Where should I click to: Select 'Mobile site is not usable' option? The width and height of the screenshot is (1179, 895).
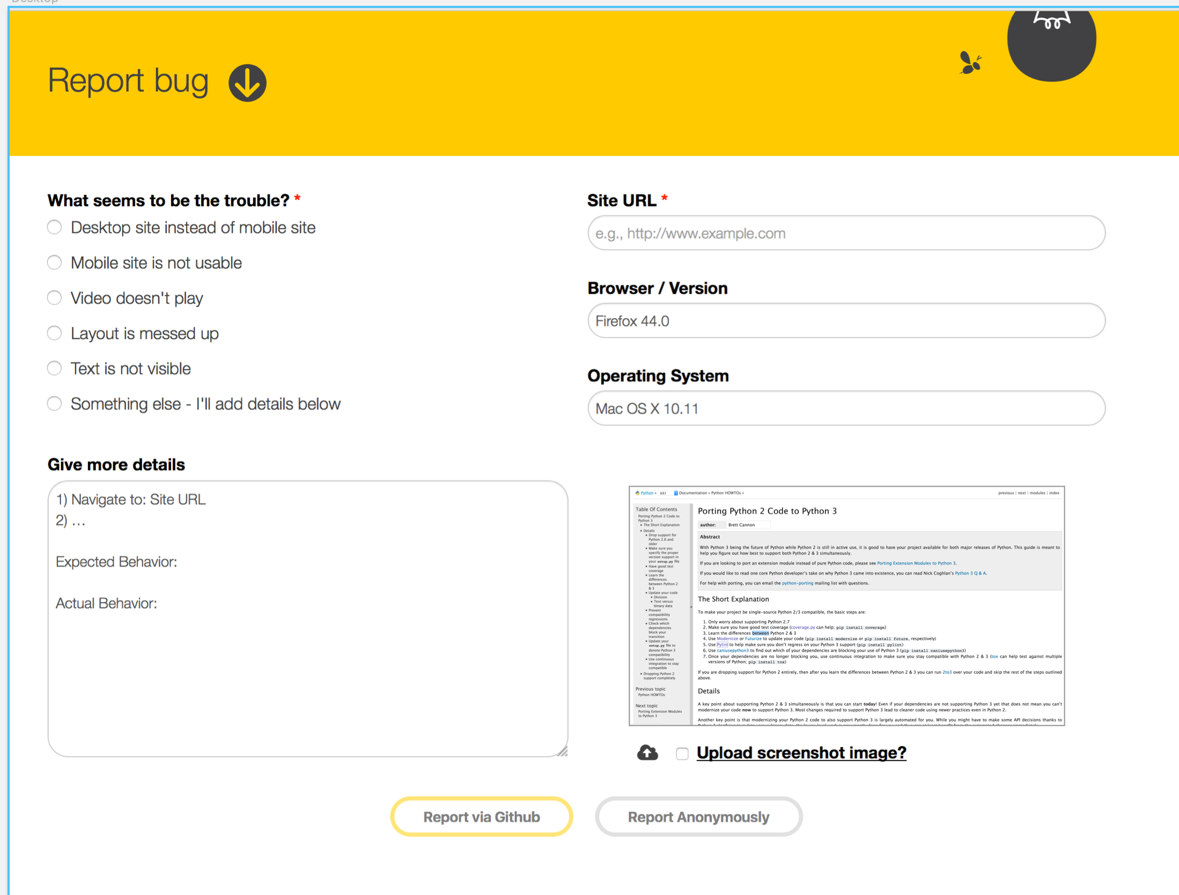[54, 263]
